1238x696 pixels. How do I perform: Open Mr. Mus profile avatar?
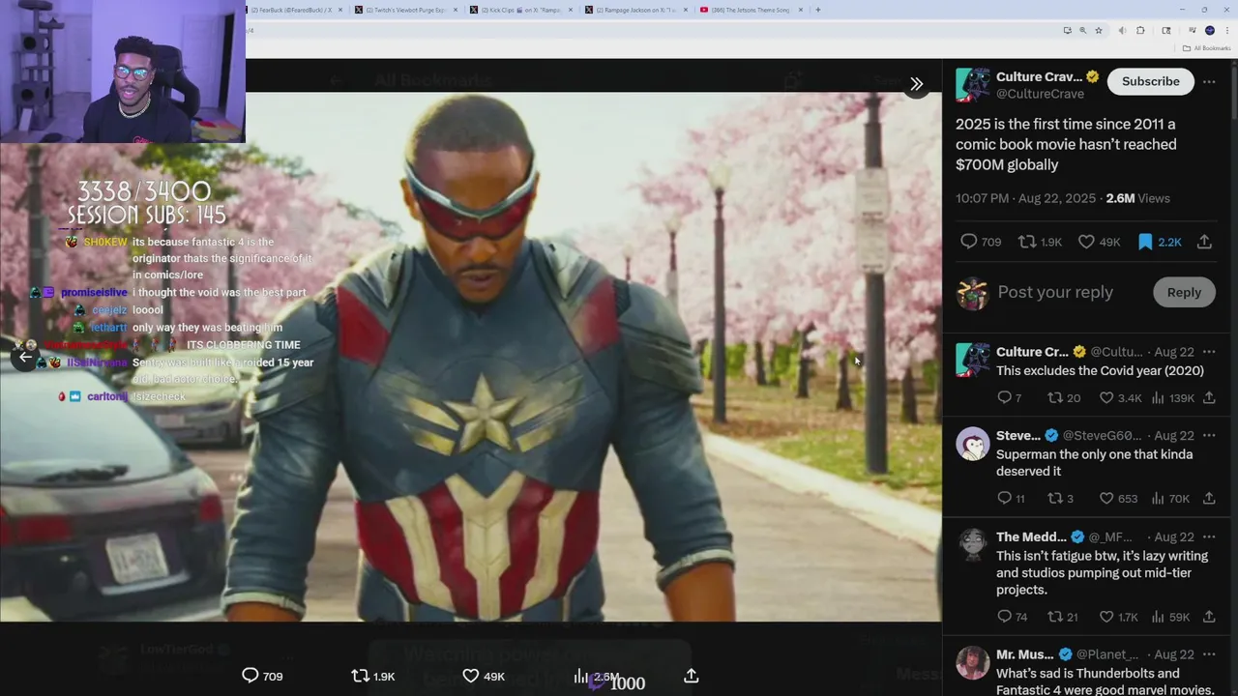pos(972,662)
